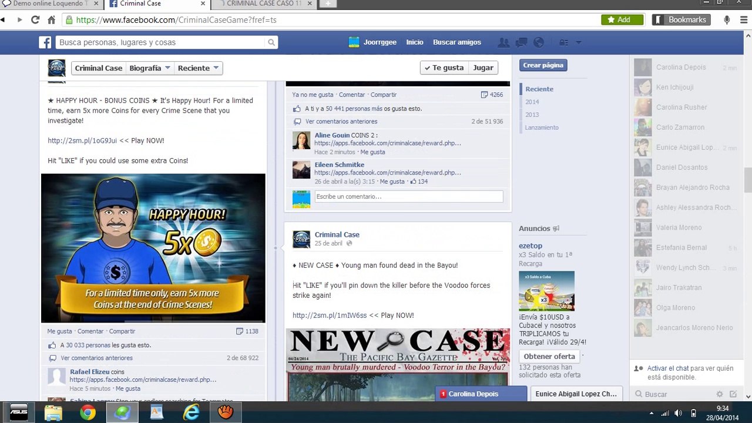This screenshot has width=752, height=423.
Task: Open the 2sm.pl/1oG9Jui Play NOW link
Action: point(82,141)
